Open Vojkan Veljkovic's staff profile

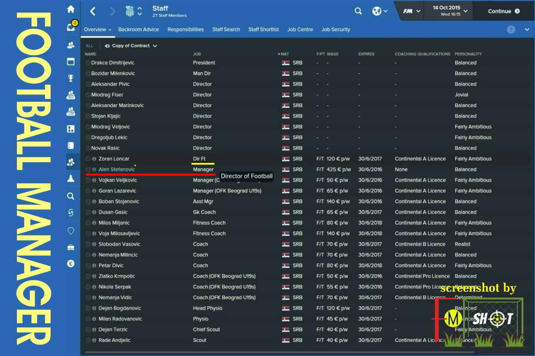click(x=118, y=180)
